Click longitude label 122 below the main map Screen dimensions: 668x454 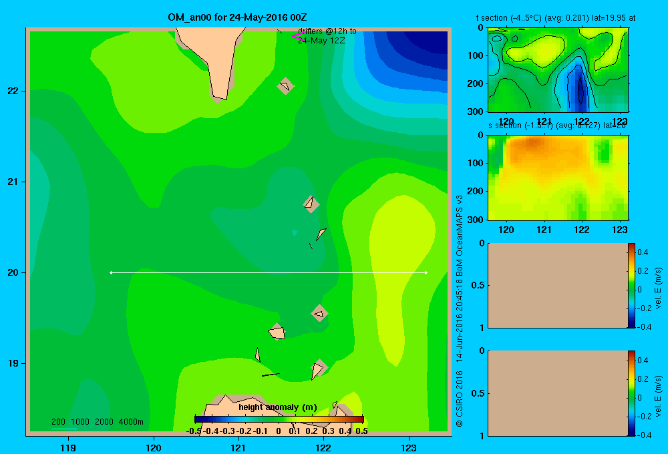[323, 447]
